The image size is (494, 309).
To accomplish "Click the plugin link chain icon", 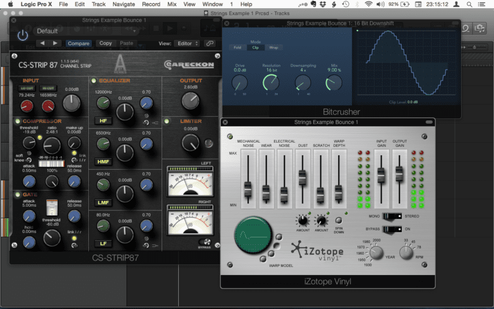I will [x=210, y=43].
